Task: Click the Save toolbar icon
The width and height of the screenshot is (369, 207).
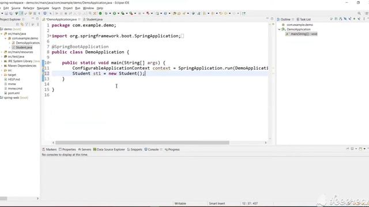Action: (x=6, y=13)
